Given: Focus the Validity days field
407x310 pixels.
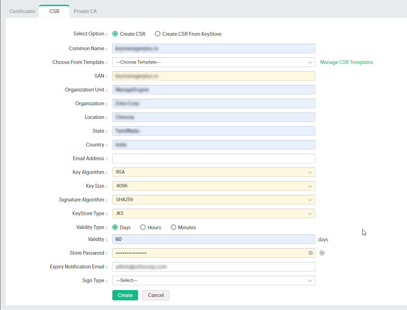Looking at the screenshot, I should [x=214, y=240].
